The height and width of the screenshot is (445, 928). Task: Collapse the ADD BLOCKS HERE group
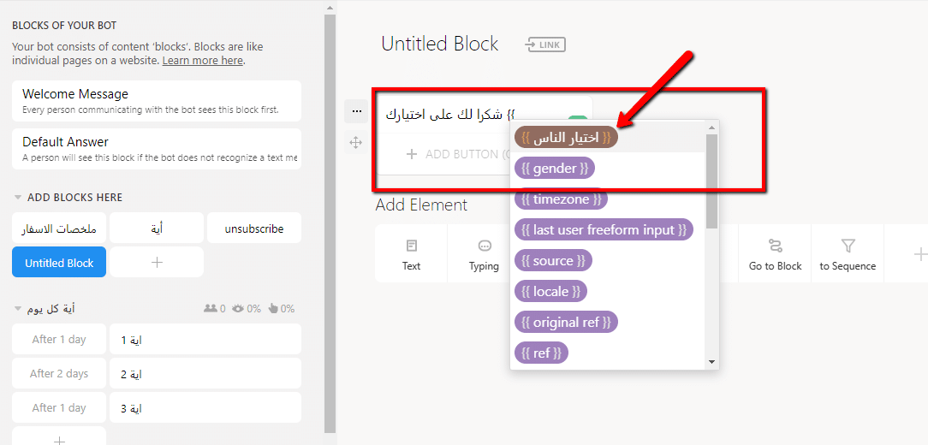[x=18, y=197]
